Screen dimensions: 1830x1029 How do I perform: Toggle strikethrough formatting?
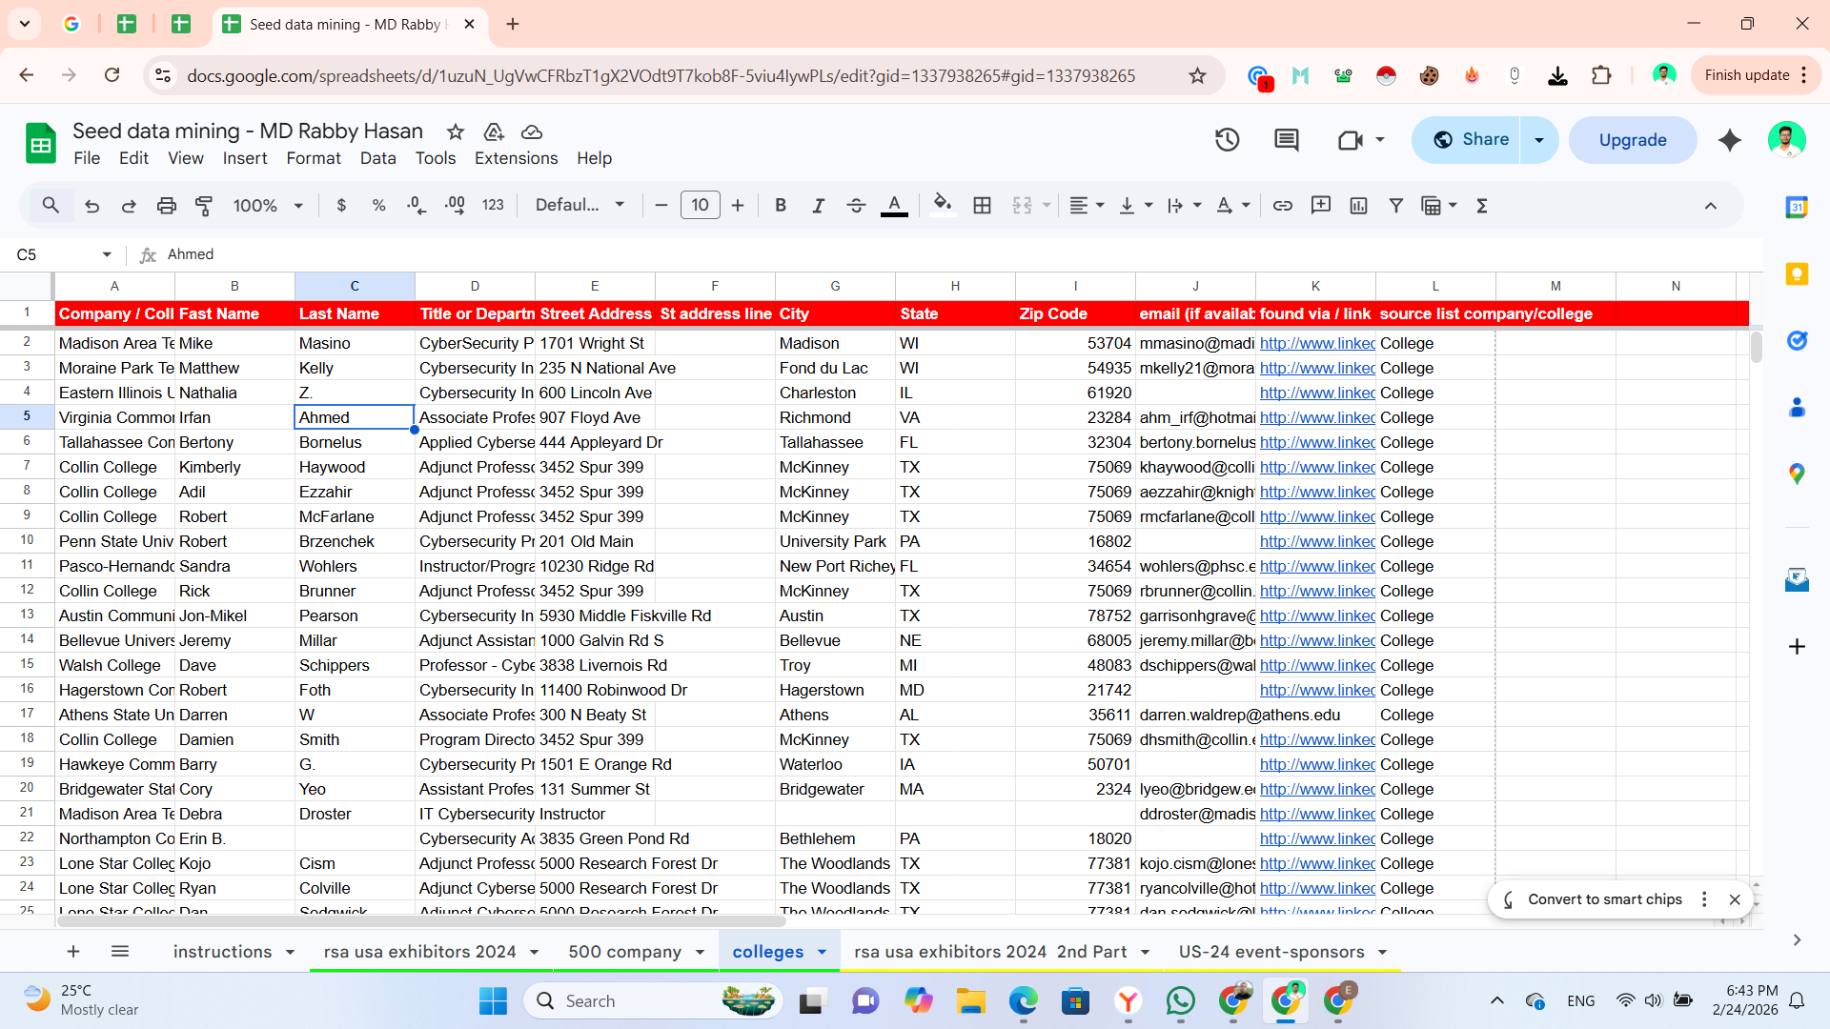pyautogui.click(x=856, y=205)
